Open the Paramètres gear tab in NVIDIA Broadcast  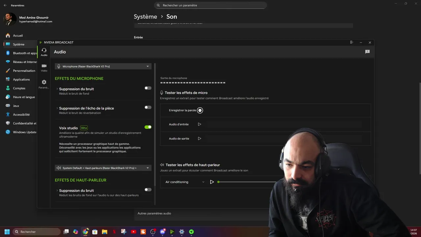[x=44, y=84]
